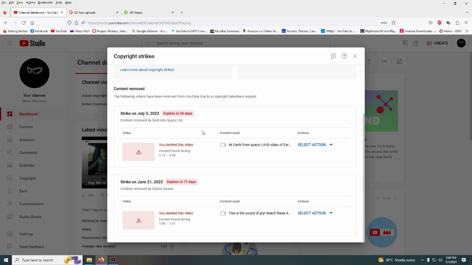Toggle the Studio hamburger menu
Viewport: 472px width, 265px height.
tap(10, 43)
